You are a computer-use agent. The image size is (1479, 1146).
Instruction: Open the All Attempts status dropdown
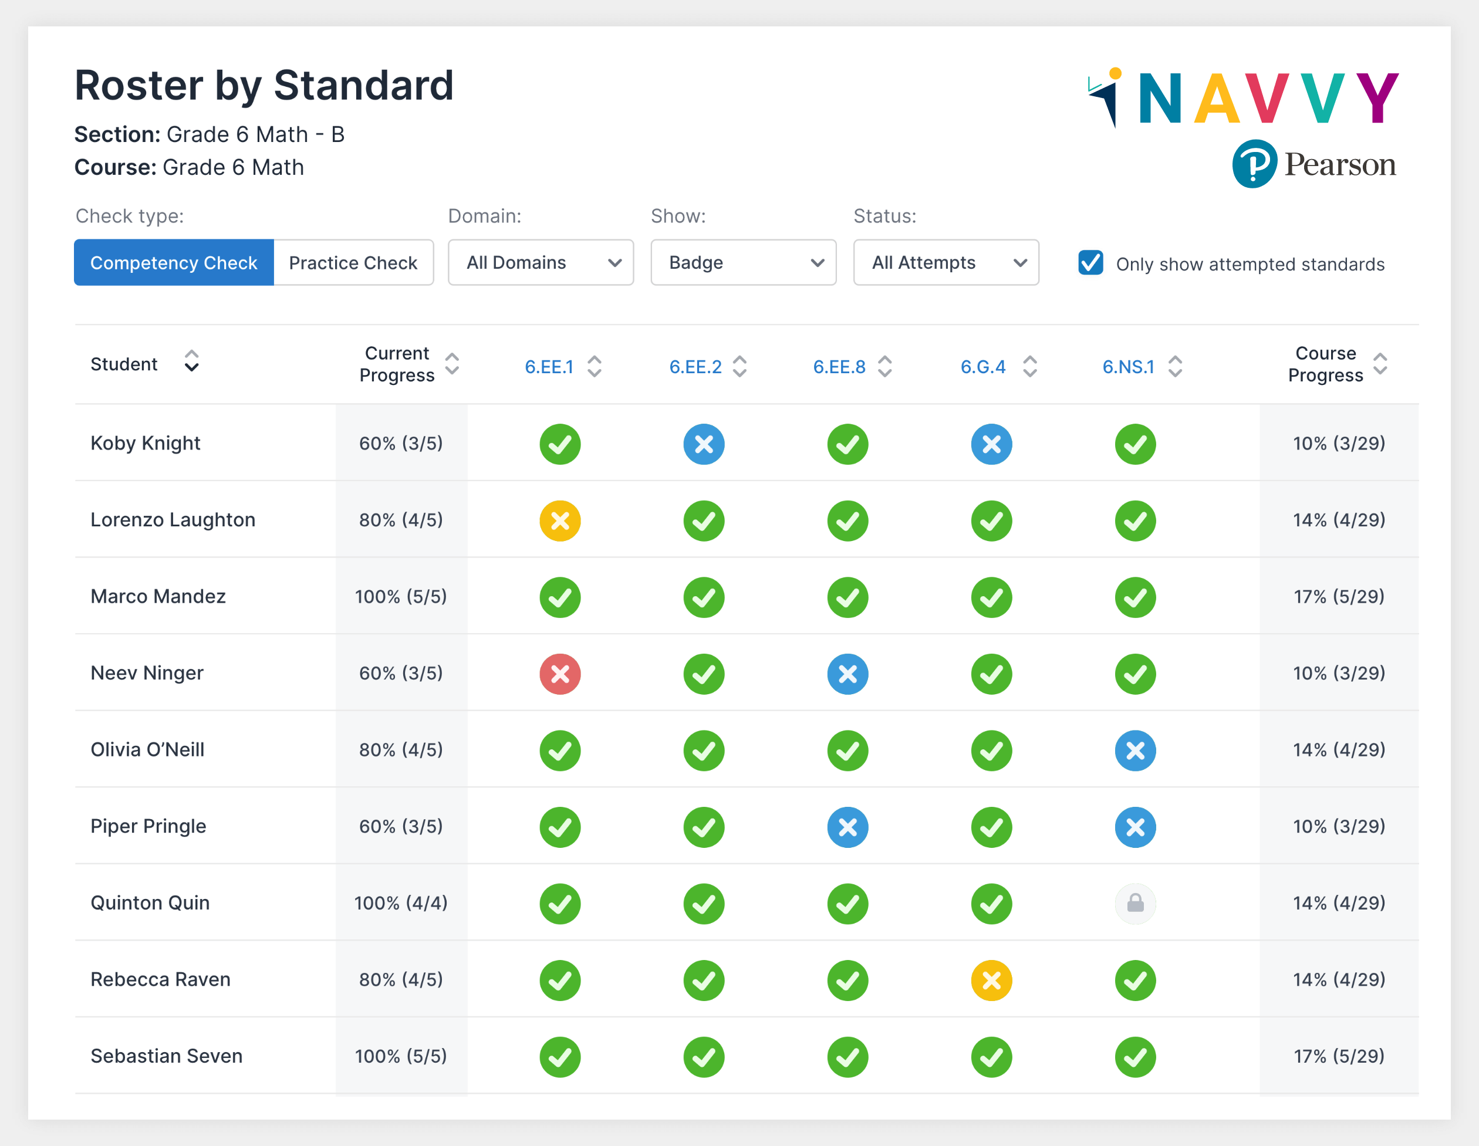point(946,263)
